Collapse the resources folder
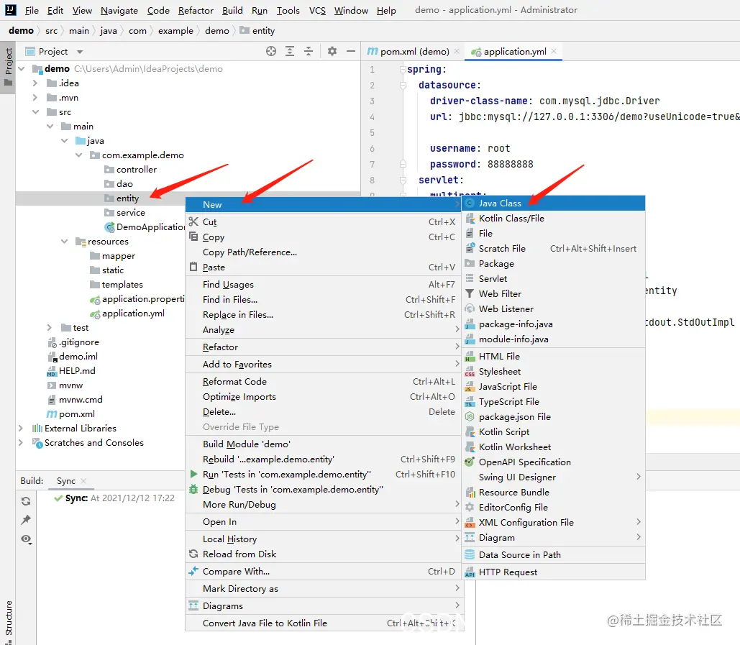Screen dimensions: 740x645 point(64,241)
